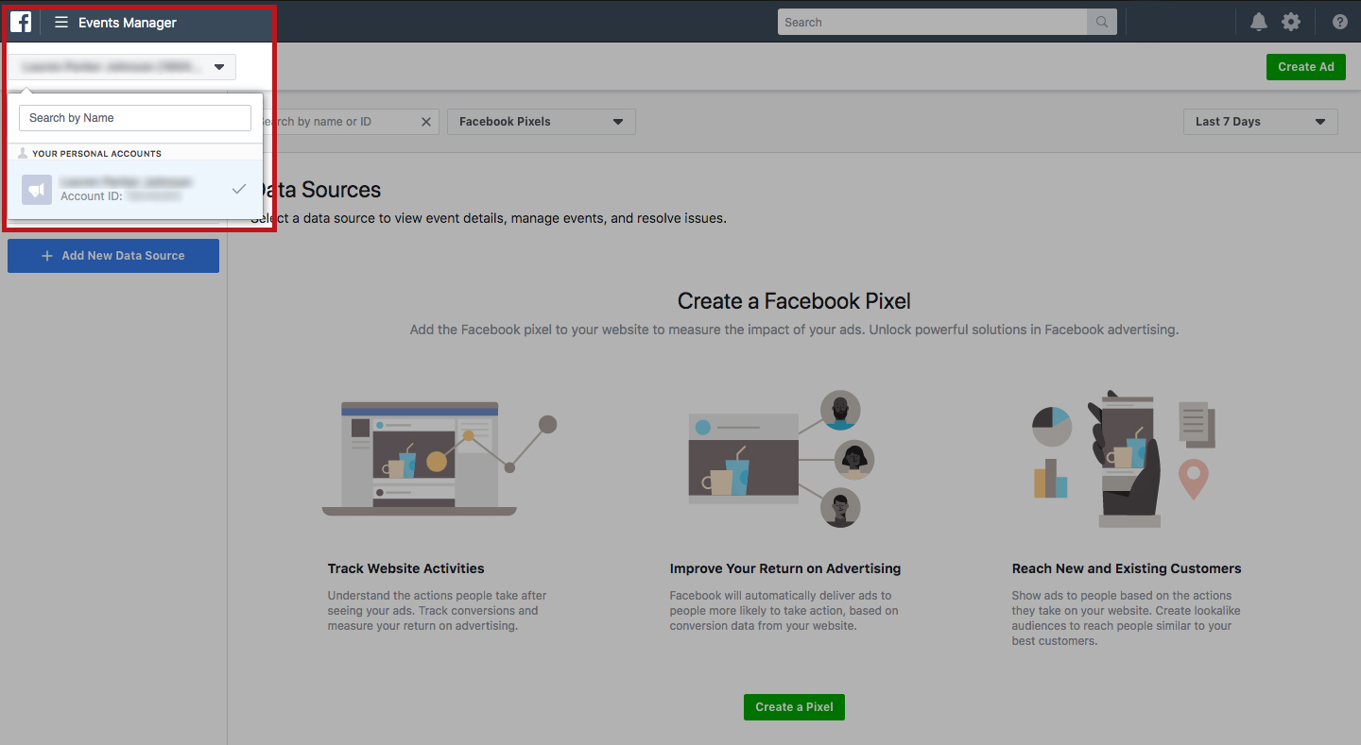1361x745 pixels.
Task: Click the 'Account ID:' text
Action: [x=92, y=196]
